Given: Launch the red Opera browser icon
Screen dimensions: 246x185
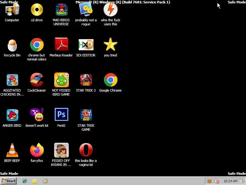Looking at the screenshot, I should coord(86,150).
